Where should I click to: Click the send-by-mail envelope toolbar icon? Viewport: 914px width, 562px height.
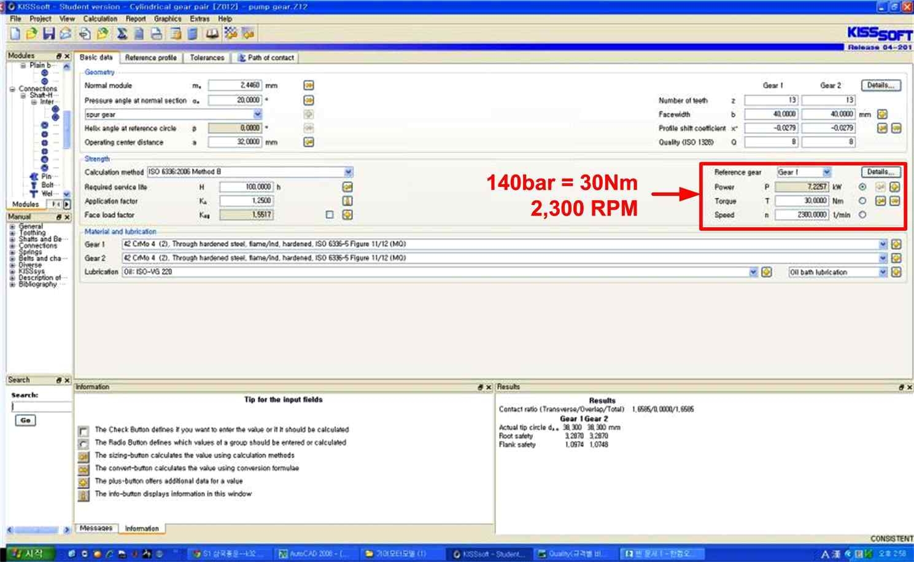[65, 34]
